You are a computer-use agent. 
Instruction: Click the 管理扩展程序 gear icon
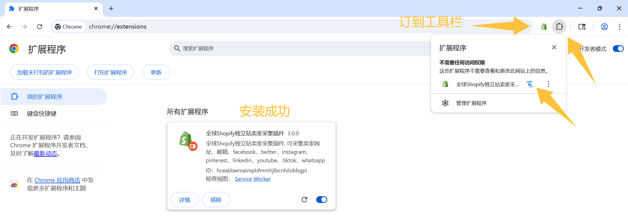click(445, 103)
